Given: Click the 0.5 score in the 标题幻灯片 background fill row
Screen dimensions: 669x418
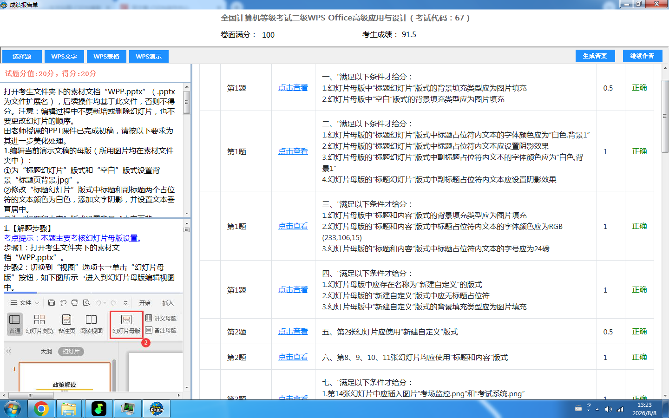Looking at the screenshot, I should pyautogui.click(x=608, y=88).
